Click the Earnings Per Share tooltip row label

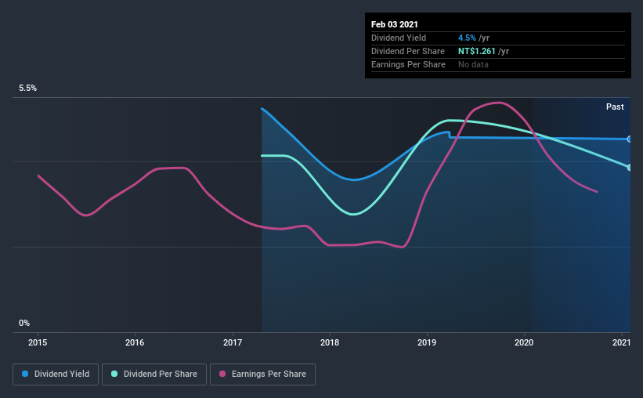coord(408,64)
